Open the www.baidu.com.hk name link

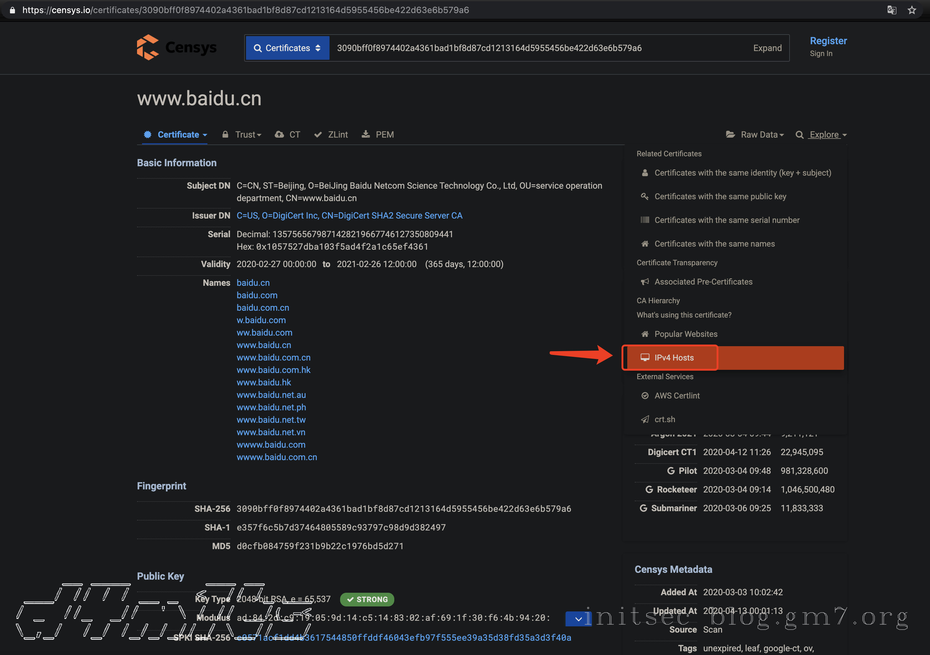coord(273,370)
